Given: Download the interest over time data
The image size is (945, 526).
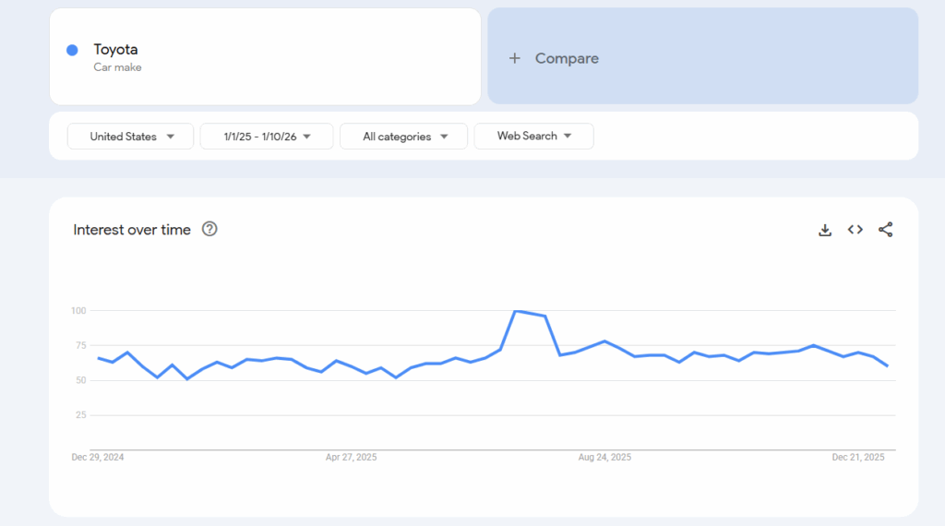Looking at the screenshot, I should click(824, 230).
